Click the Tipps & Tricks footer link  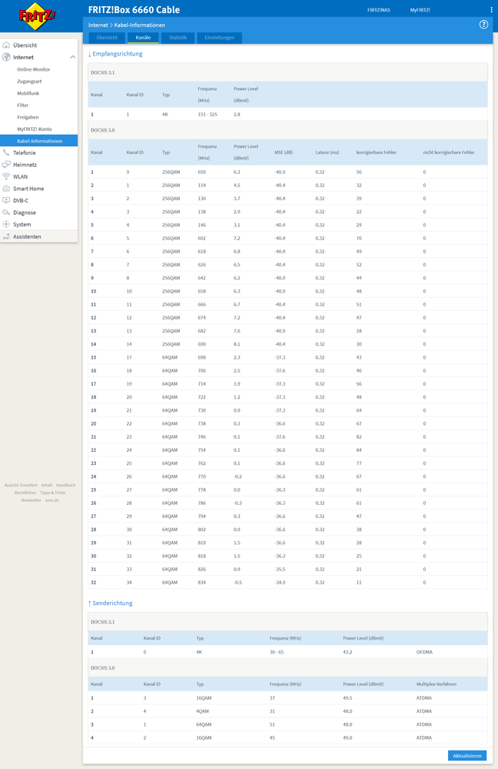coord(52,493)
